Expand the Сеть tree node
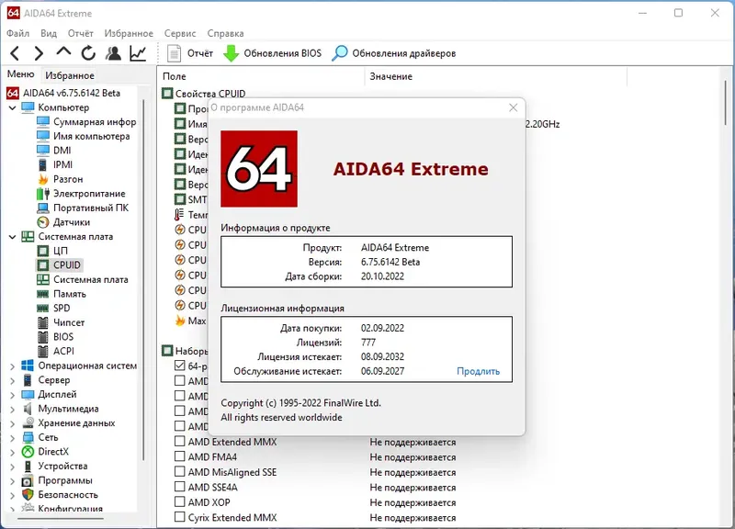This screenshot has width=735, height=529. tap(13, 438)
